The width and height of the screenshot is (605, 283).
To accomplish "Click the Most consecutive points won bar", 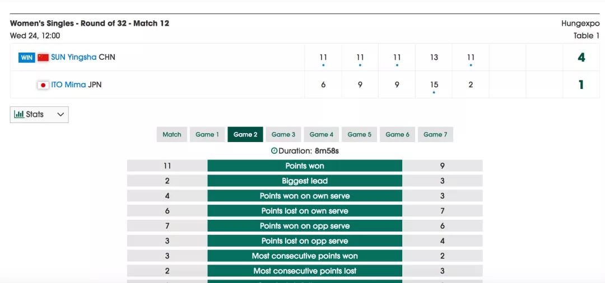I will coord(305,256).
